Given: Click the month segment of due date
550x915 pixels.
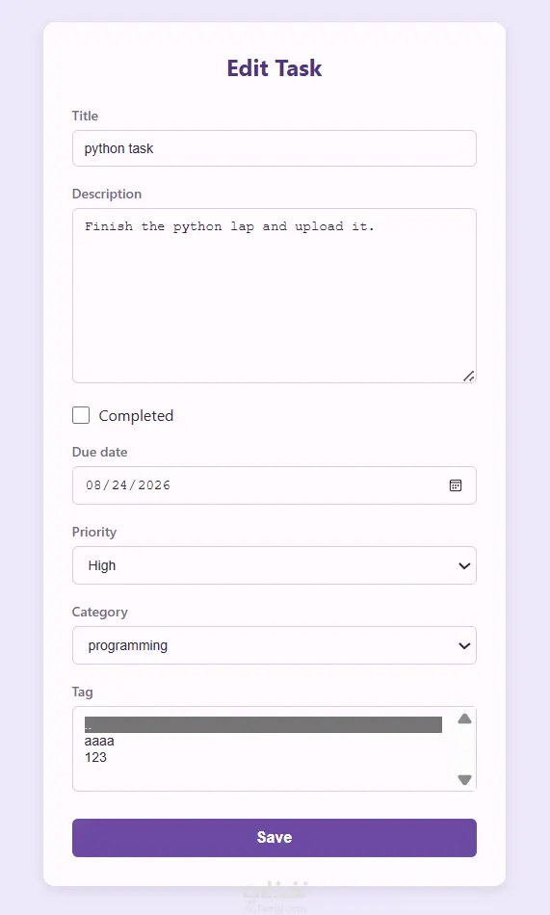Looking at the screenshot, I should point(92,484).
